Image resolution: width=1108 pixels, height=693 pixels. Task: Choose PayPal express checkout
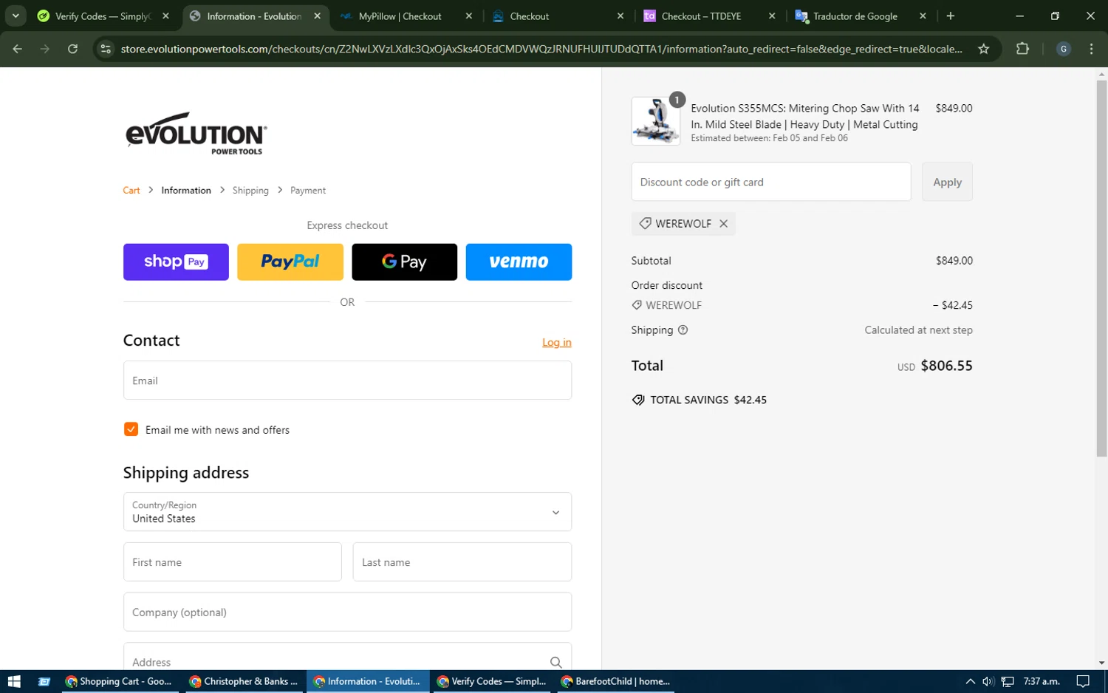coord(290,262)
